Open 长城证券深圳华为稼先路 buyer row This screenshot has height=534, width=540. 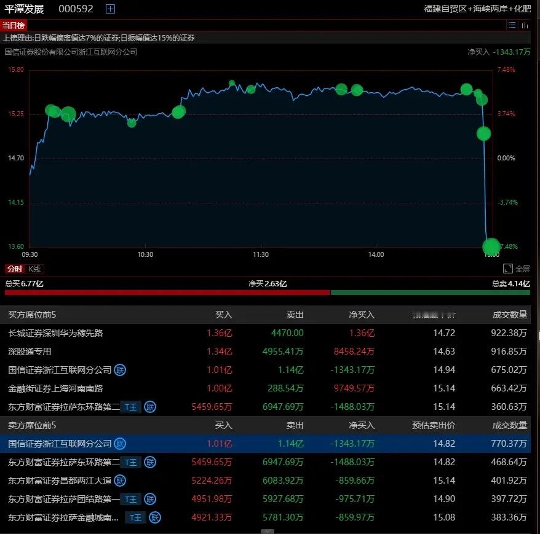click(265, 333)
